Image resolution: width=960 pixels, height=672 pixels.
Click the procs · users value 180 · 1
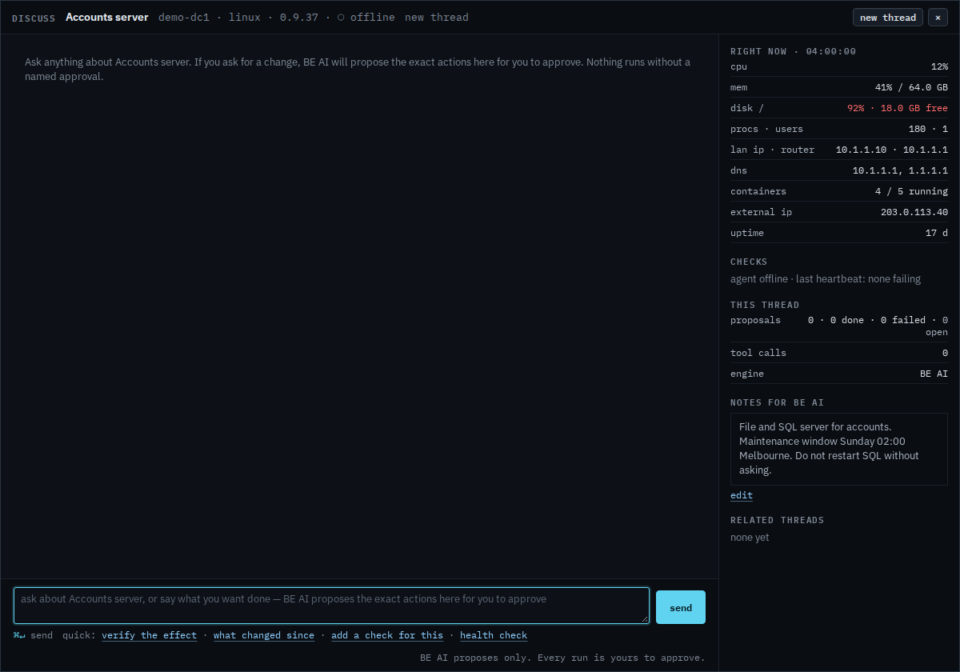(x=928, y=129)
